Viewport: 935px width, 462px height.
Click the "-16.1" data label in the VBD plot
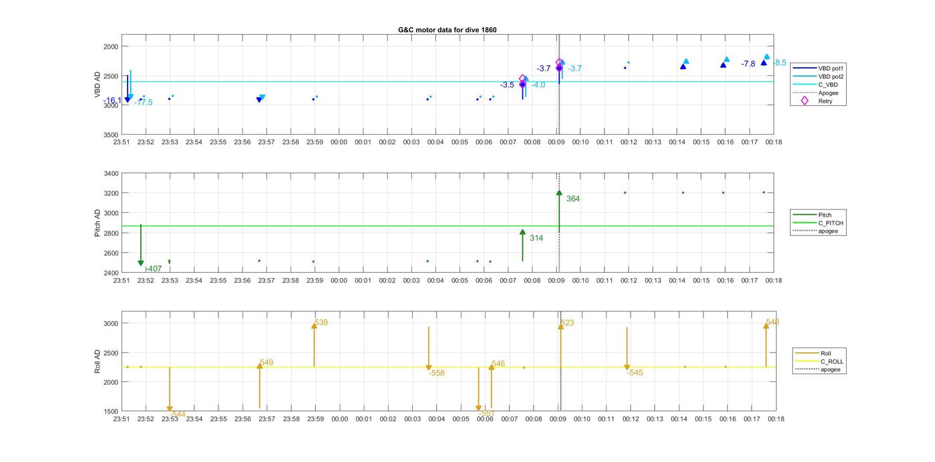pyautogui.click(x=112, y=101)
